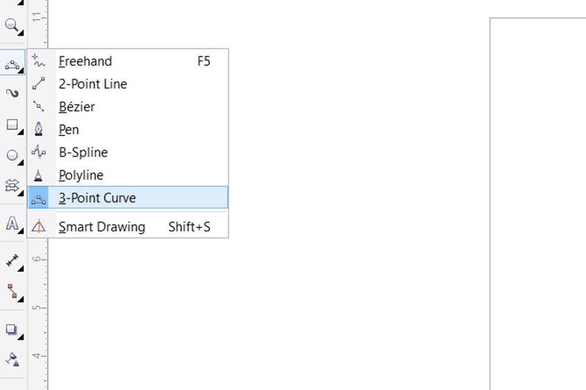Select the Text tool
586x390 pixels.
[x=12, y=224]
